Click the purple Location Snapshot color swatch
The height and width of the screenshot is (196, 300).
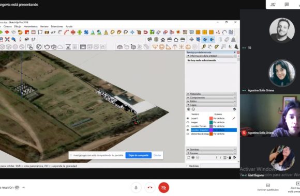[x=211, y=130]
